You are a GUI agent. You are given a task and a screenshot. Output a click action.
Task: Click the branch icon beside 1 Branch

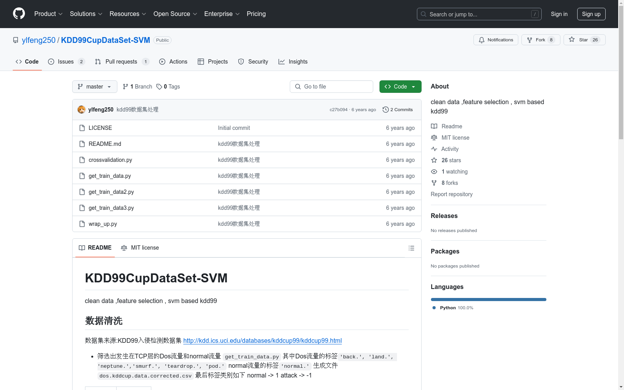pos(126,87)
